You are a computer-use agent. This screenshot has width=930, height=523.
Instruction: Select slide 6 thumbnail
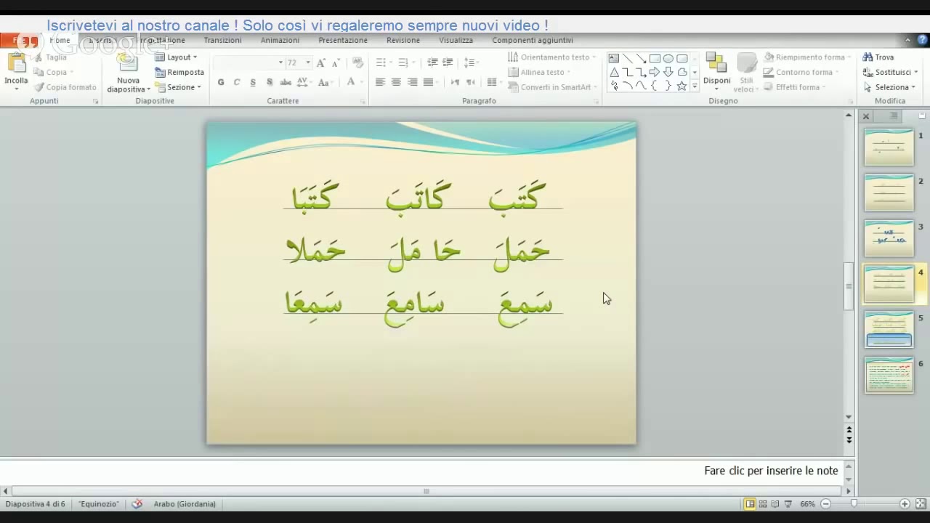(x=889, y=376)
